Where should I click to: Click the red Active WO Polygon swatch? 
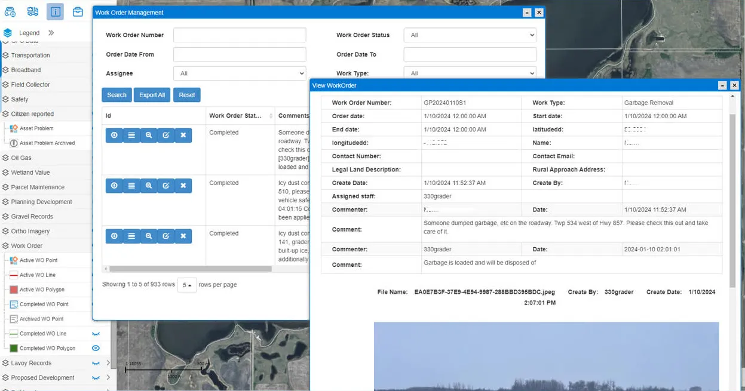click(x=14, y=290)
